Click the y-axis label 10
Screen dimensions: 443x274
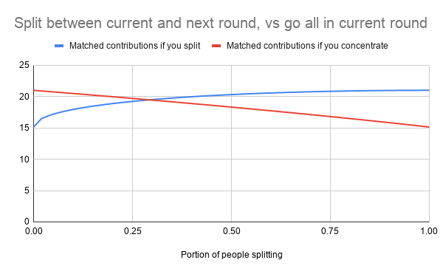coord(24,160)
